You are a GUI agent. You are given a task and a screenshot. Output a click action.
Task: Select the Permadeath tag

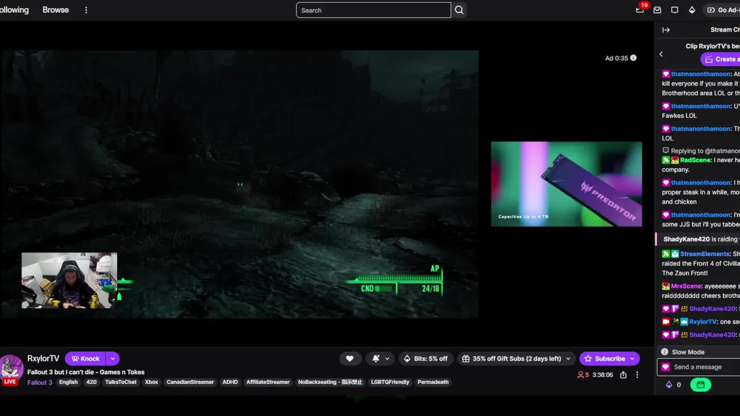(433, 382)
